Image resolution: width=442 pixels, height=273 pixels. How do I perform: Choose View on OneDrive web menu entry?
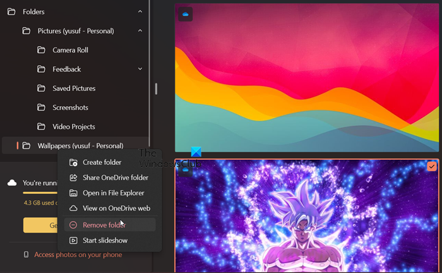pyautogui.click(x=110, y=208)
